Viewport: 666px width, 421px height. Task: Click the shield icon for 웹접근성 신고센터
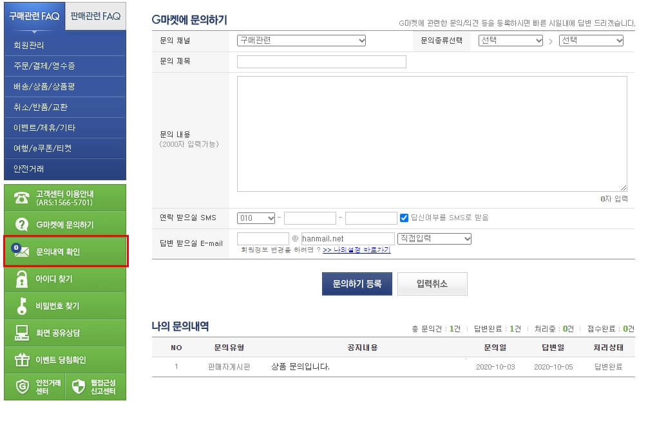pos(78,386)
